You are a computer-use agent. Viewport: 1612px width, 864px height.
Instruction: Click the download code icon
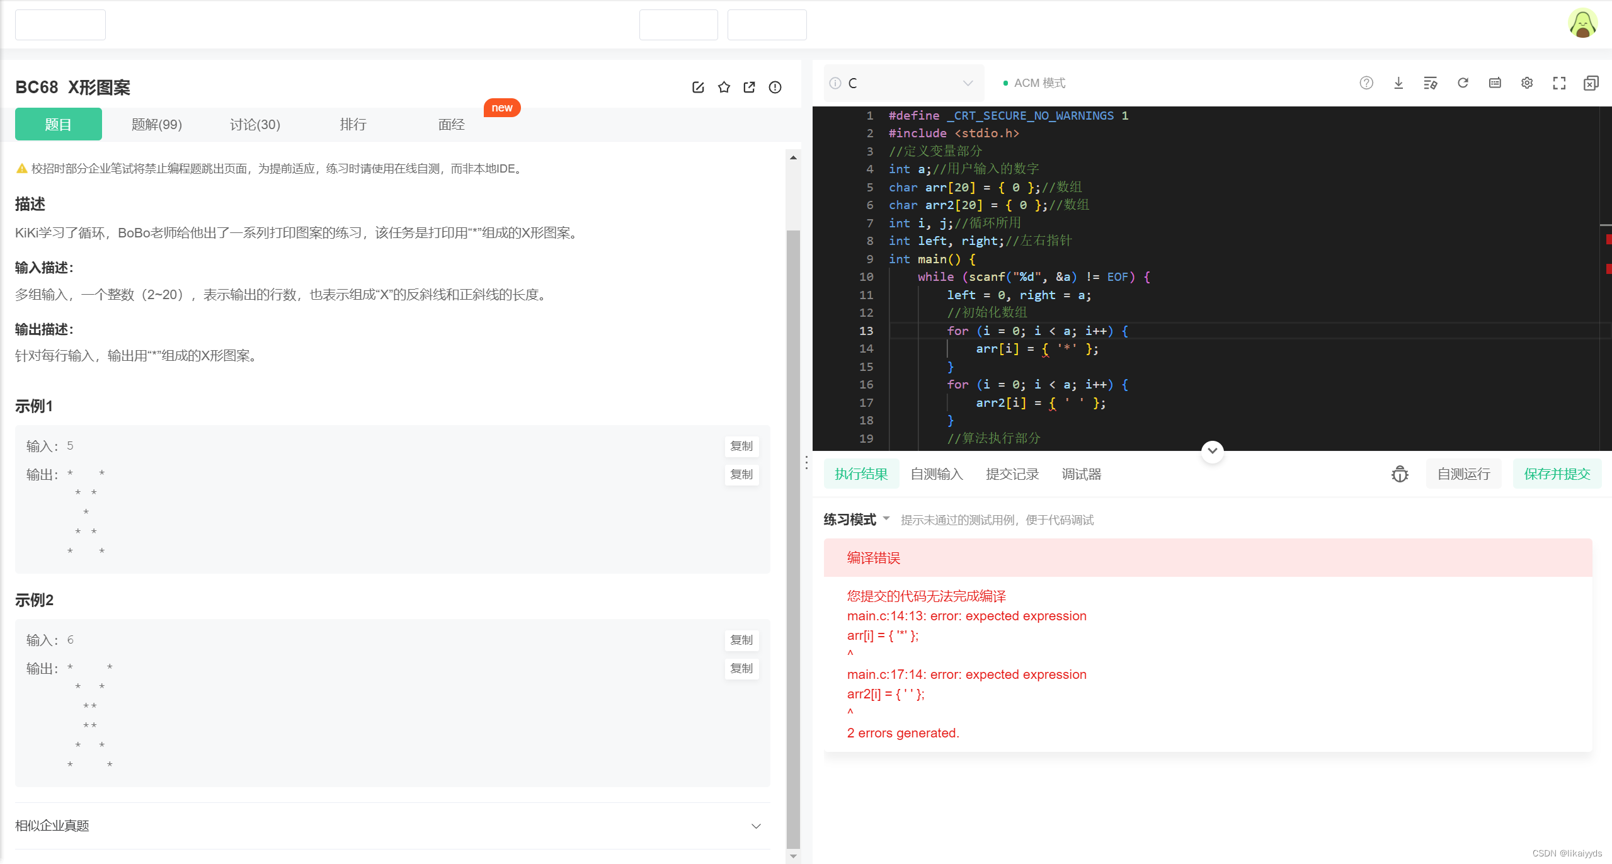click(x=1398, y=82)
